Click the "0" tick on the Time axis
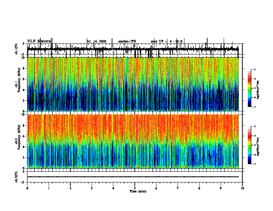Viewport: 273px width, 211px height. [27, 188]
